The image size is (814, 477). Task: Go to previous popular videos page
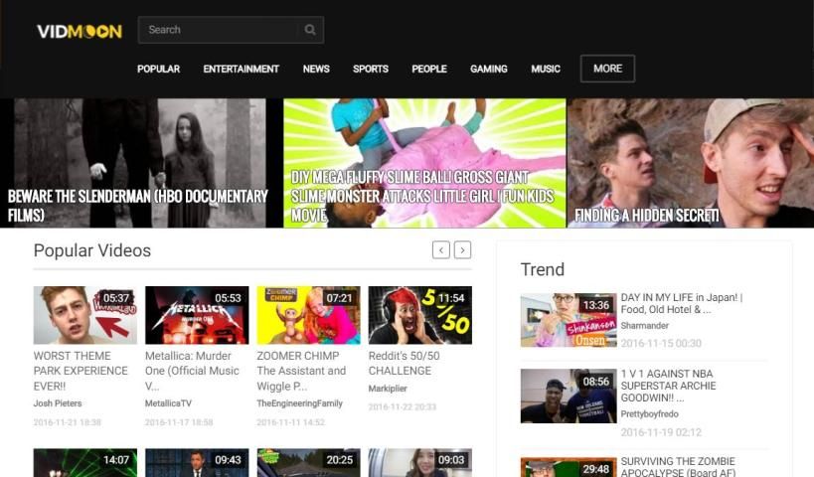pos(441,250)
